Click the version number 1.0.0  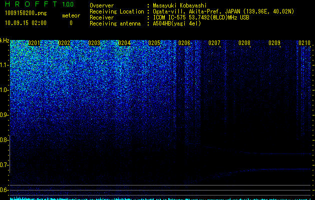coord(68,4)
